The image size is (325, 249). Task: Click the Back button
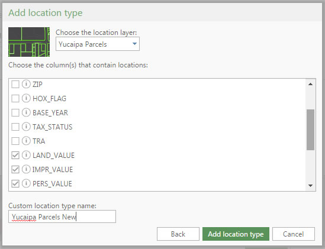(178, 234)
